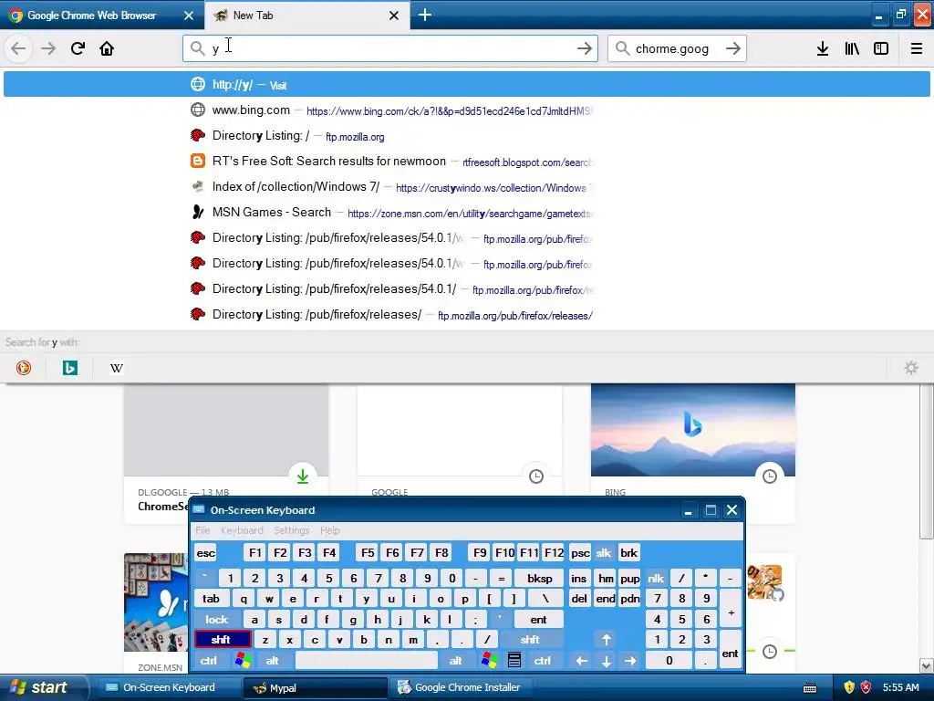Click right arrow key on On-Screen Keyboard
This screenshot has width=934, height=701.
tap(630, 661)
